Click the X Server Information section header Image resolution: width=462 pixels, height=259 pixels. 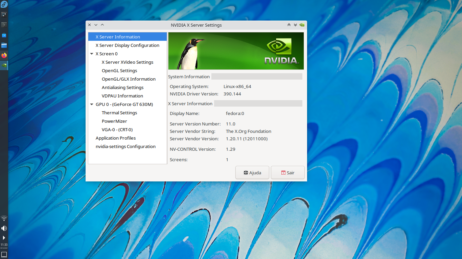point(190,104)
